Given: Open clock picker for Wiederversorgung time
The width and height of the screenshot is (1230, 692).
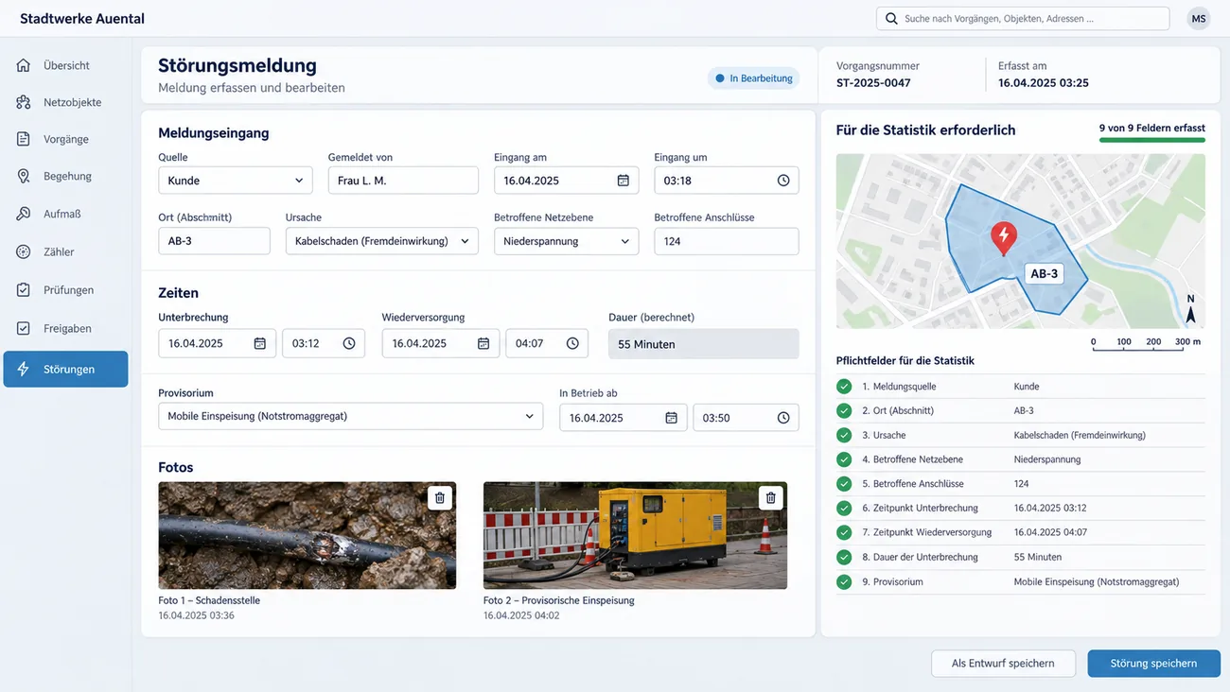Looking at the screenshot, I should coord(572,343).
